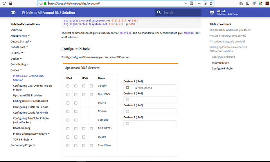Open the address bar history dropdown arrow
Image resolution: width=270 pixels, height=162 pixels.
[x=185, y=3]
